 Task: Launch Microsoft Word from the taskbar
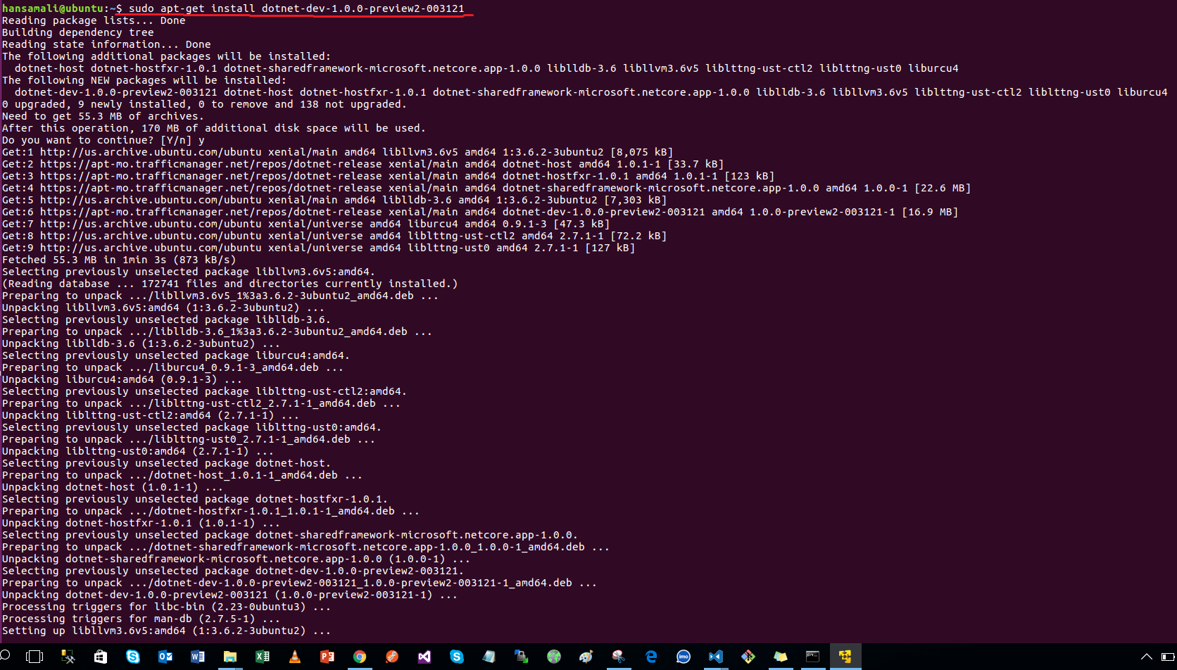[198, 657]
